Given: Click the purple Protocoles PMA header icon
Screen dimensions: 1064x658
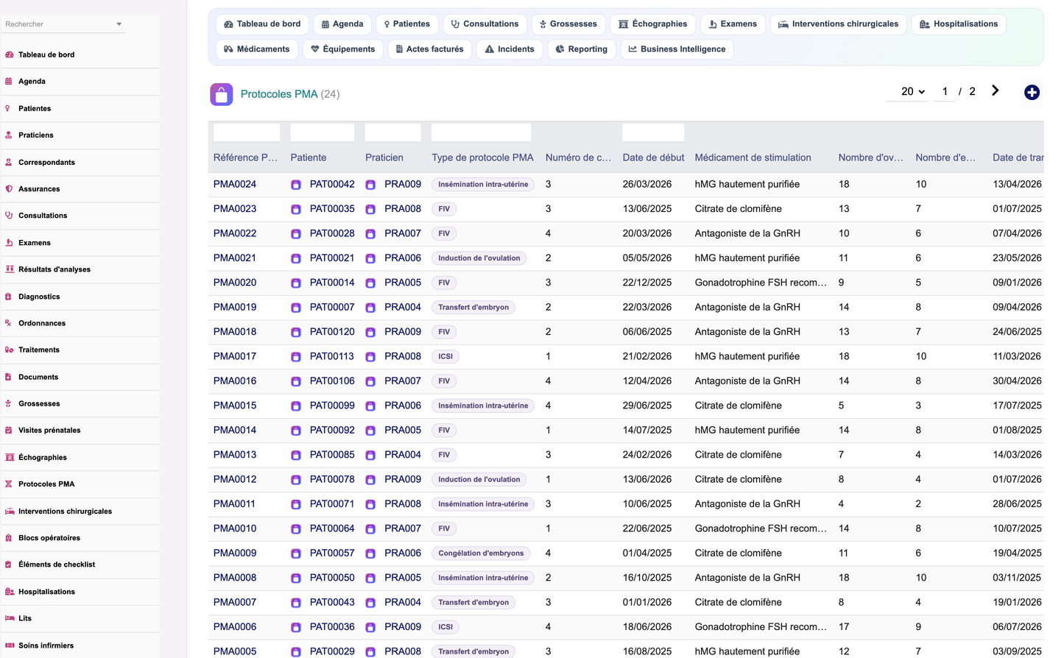Looking at the screenshot, I should [x=222, y=94].
